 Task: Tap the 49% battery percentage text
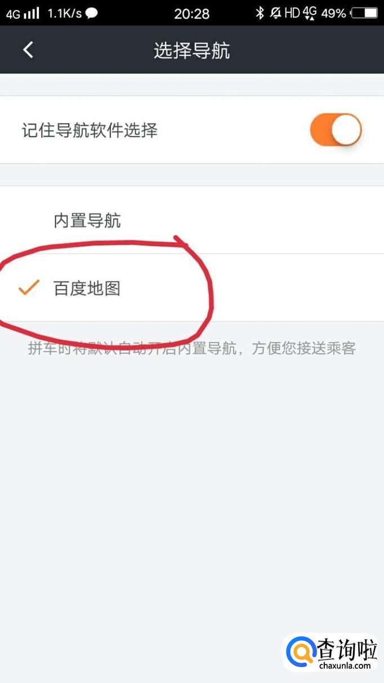tap(333, 13)
